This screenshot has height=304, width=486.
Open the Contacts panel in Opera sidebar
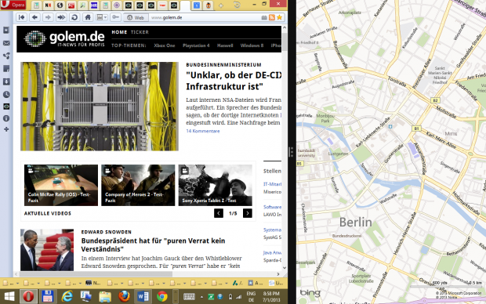[6, 56]
